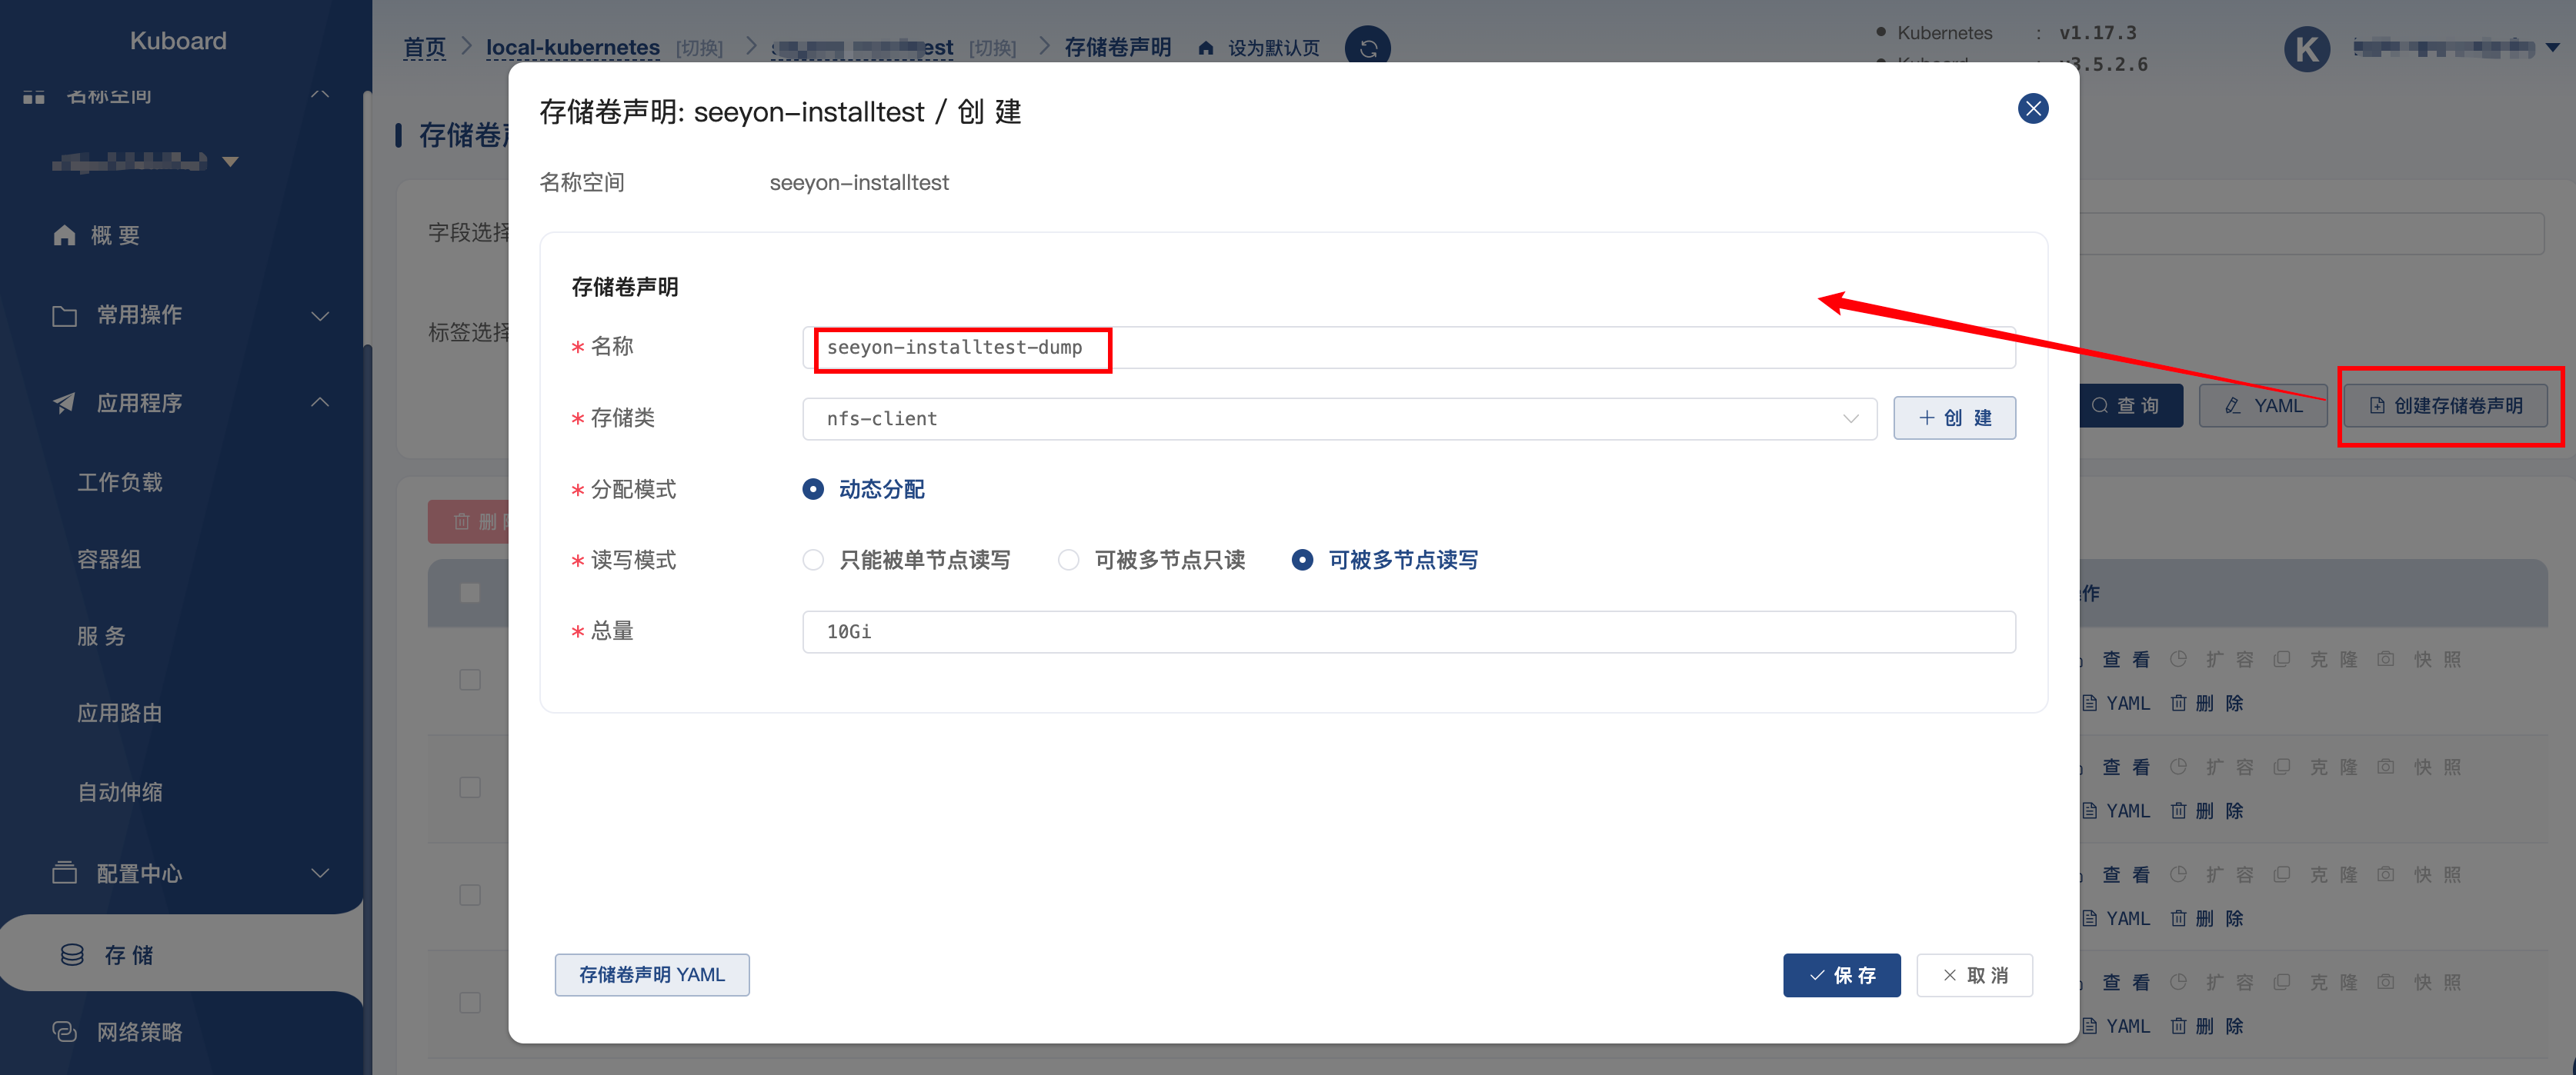Click the refresh icon in breadcrumb bar

1367,47
